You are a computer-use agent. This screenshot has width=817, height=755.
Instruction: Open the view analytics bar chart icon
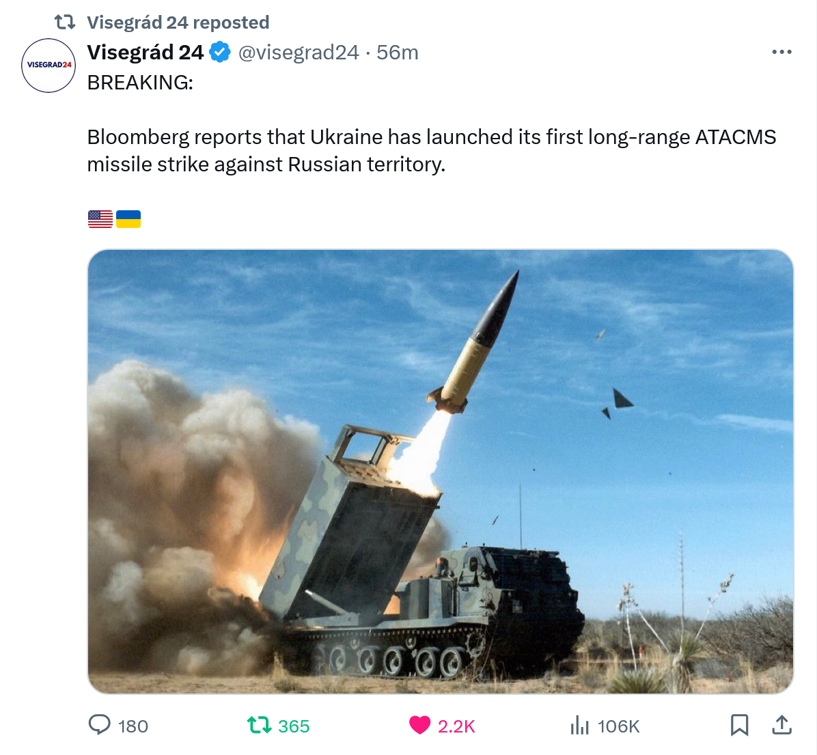(x=579, y=725)
